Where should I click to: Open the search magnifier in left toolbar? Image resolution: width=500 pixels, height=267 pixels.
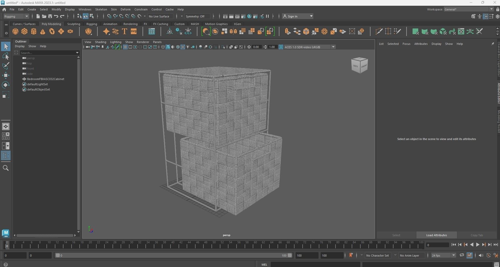pos(6,168)
